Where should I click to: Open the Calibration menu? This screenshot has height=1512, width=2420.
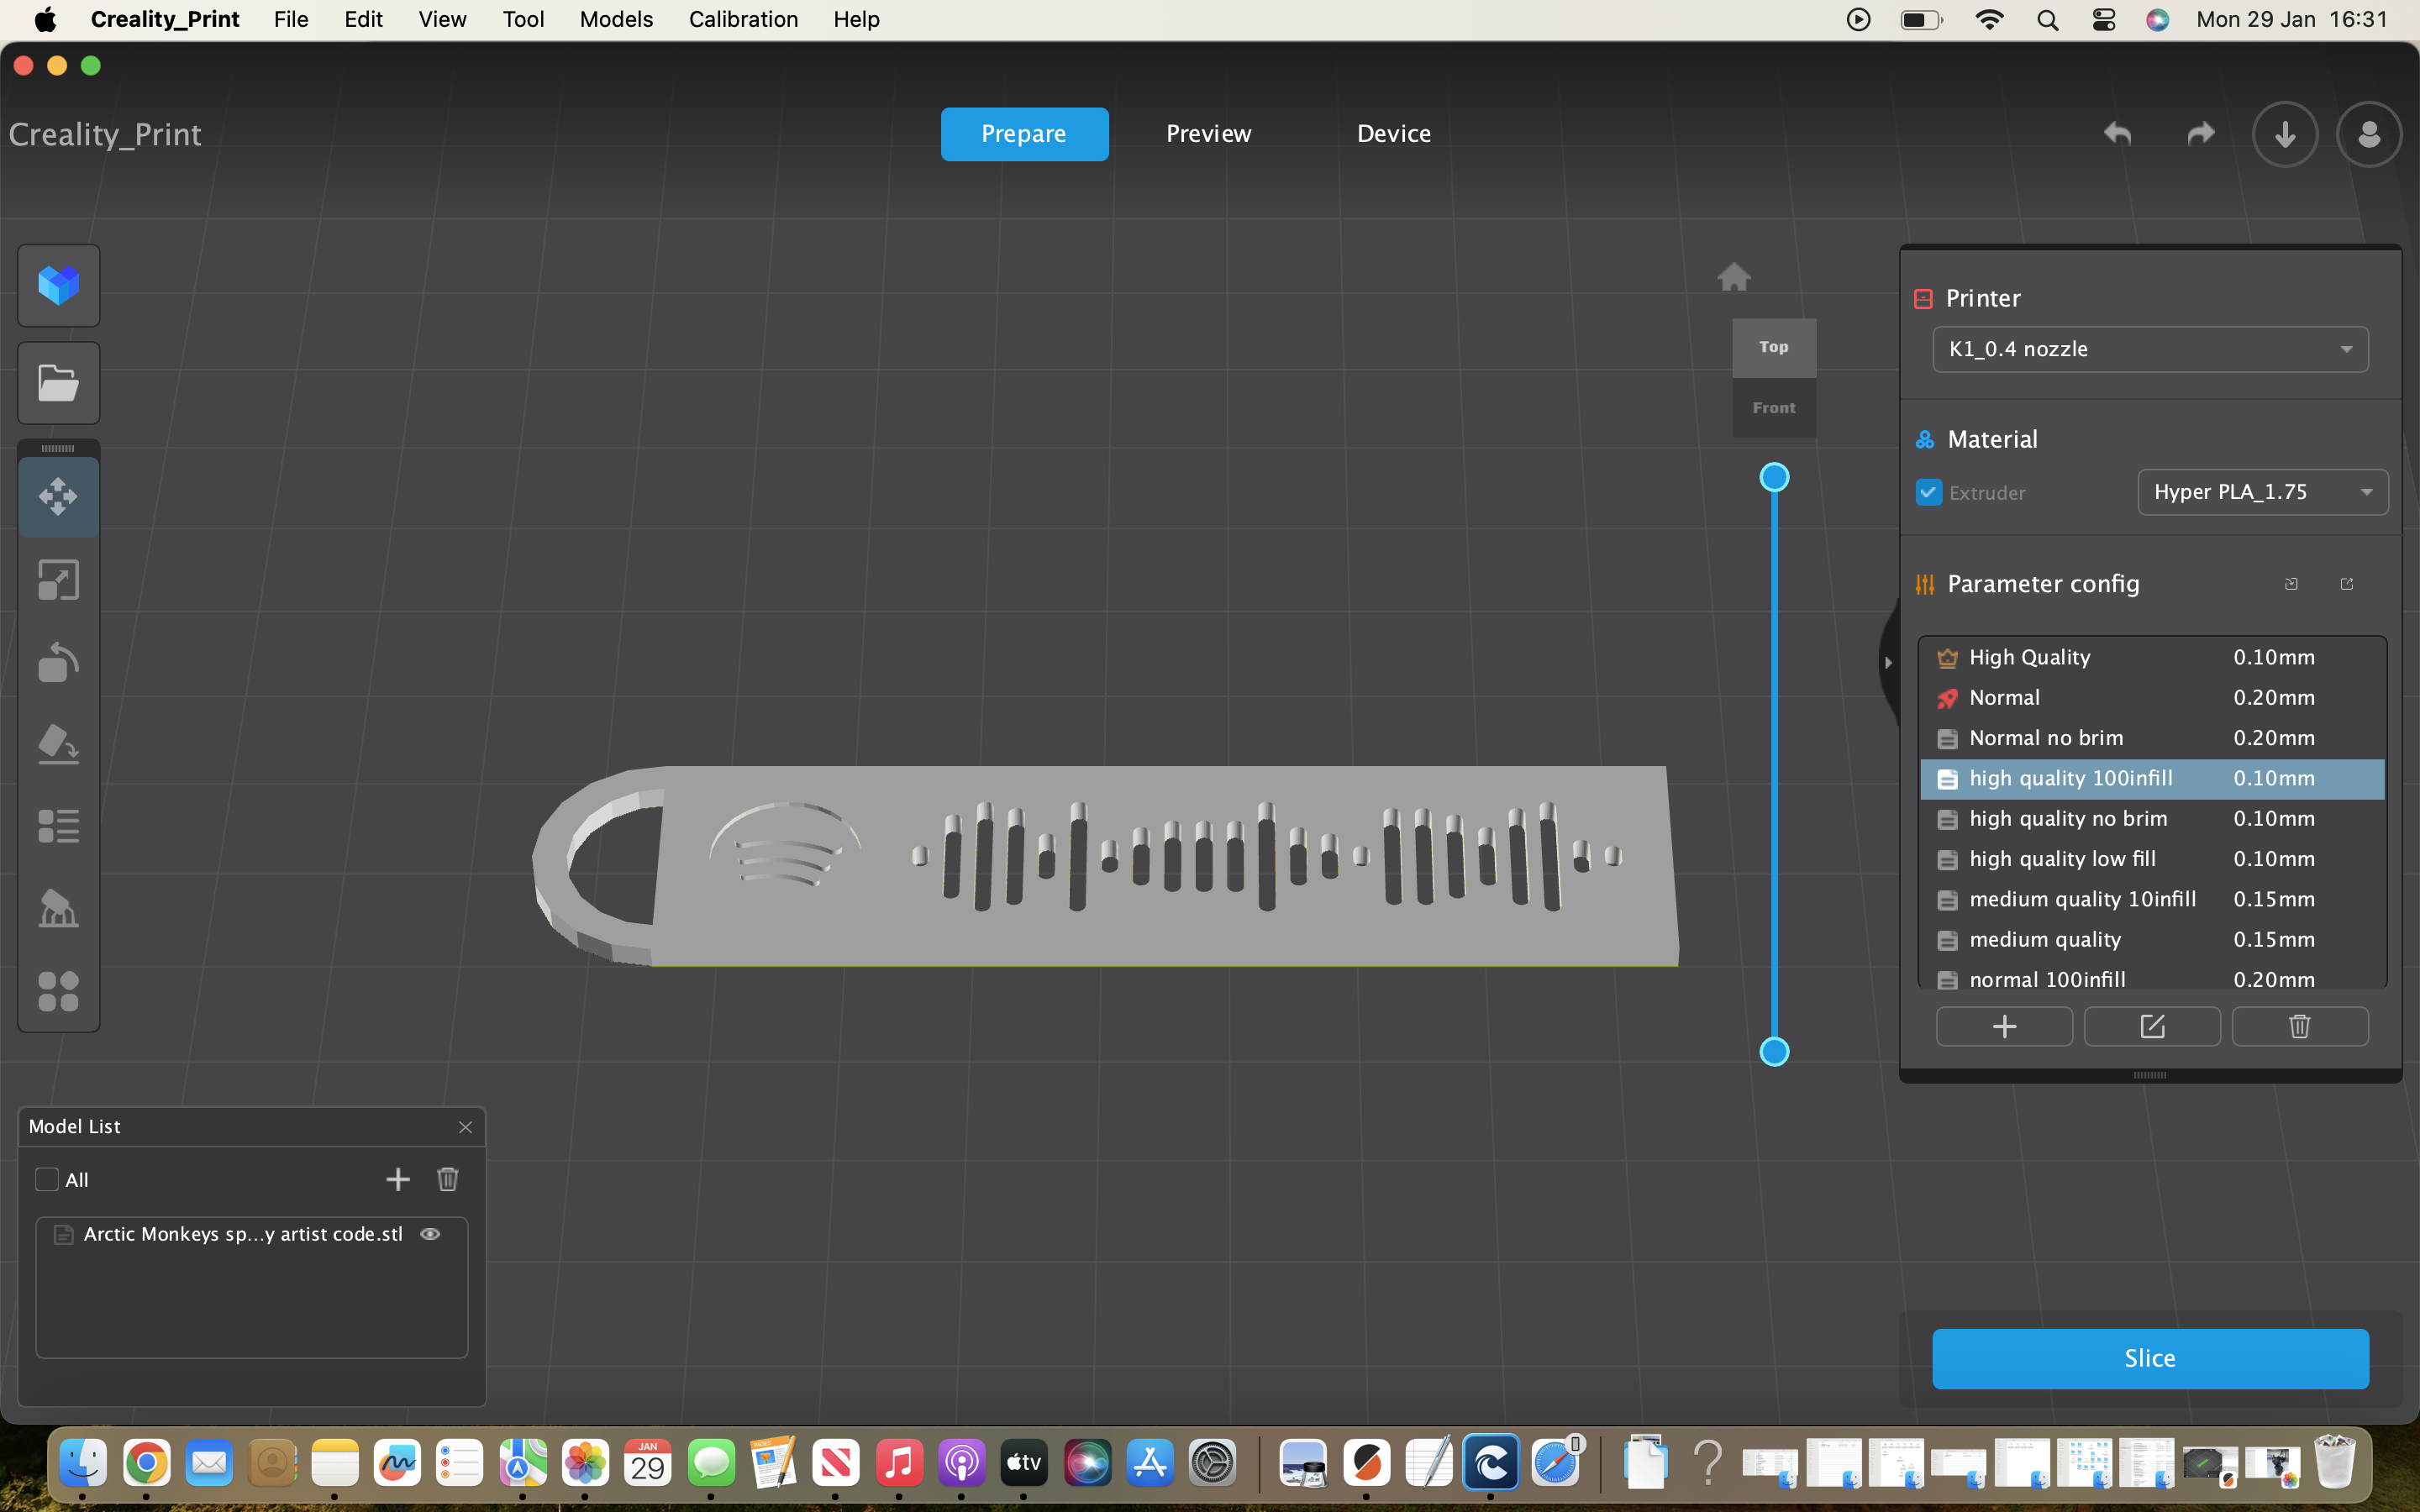click(x=743, y=19)
